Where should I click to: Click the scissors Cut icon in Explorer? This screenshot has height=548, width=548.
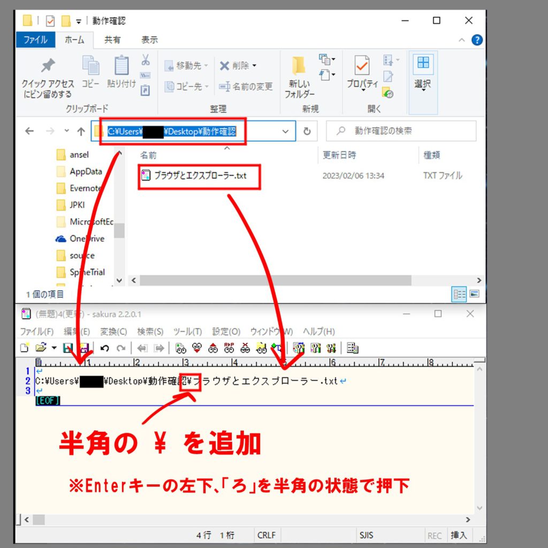146,60
